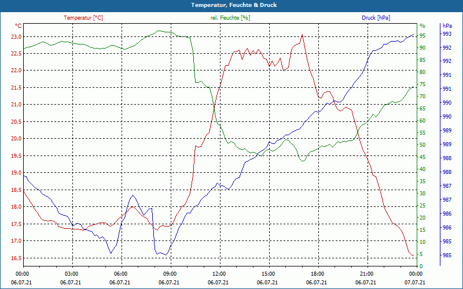Click the green '80' humidity axis value
Image resolution: width=463 pixels, height=289 pixels.
click(422, 72)
